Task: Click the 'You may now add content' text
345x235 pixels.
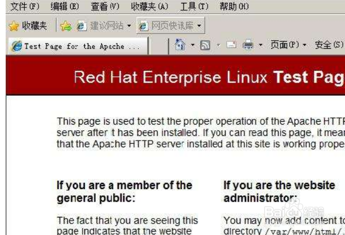Action: [284, 220]
